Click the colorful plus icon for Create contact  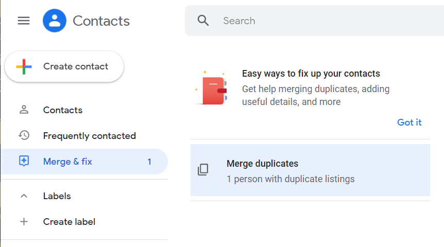24,66
